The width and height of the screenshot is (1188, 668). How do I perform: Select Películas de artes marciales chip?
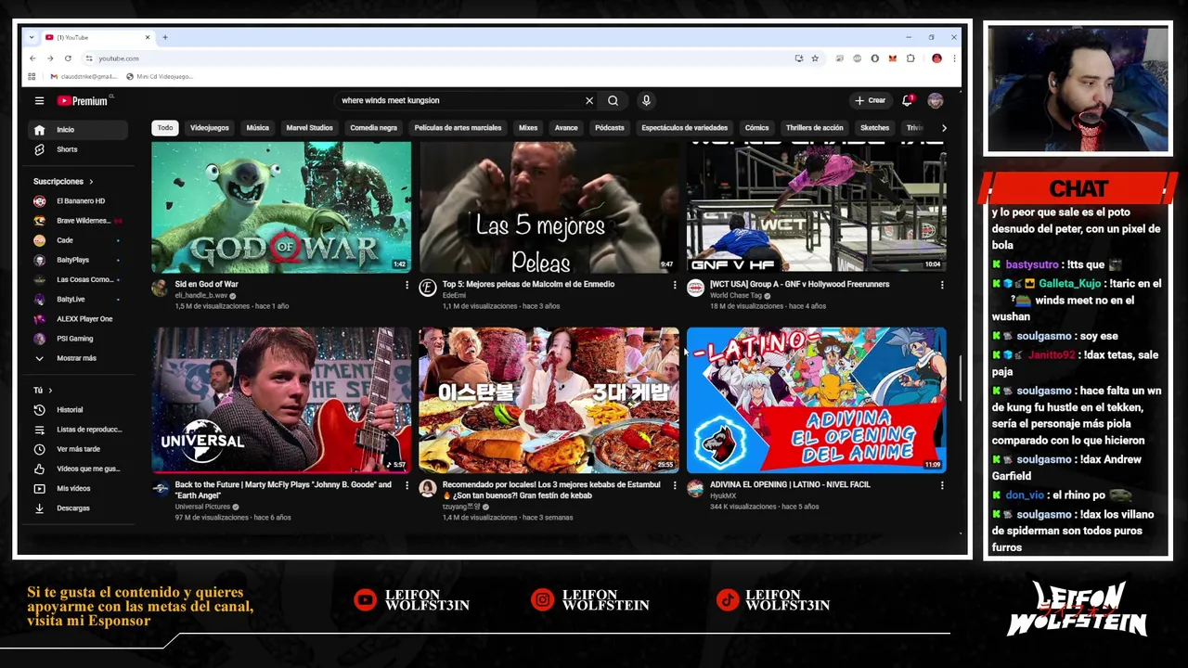tap(458, 128)
